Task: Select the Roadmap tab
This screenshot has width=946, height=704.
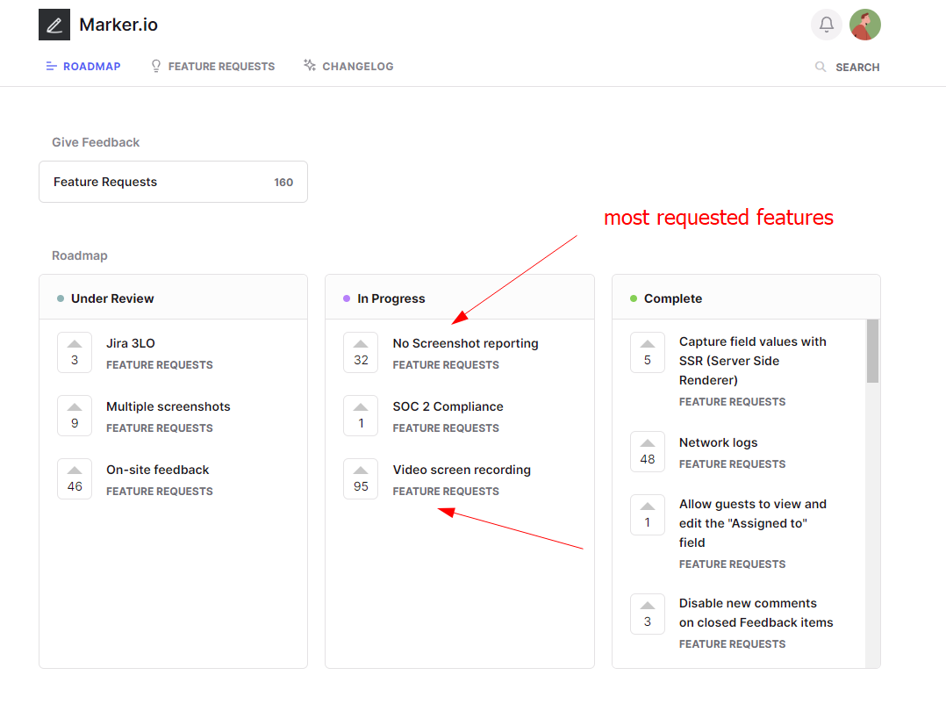Action: [x=83, y=67]
